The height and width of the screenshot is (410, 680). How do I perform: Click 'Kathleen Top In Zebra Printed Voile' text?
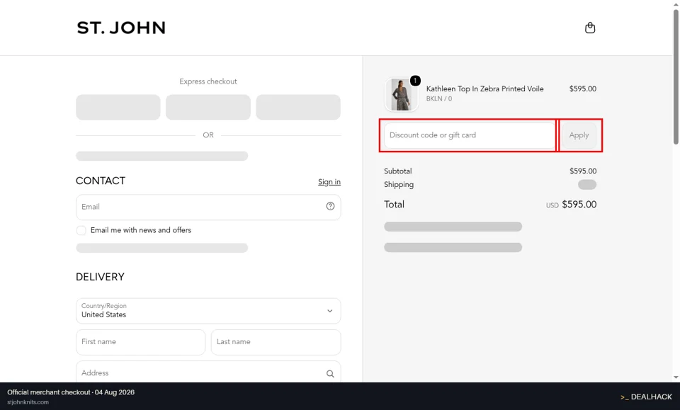484,89
